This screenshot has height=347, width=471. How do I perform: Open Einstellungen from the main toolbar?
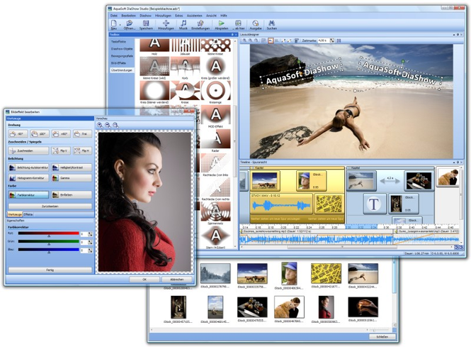pyautogui.click(x=200, y=23)
